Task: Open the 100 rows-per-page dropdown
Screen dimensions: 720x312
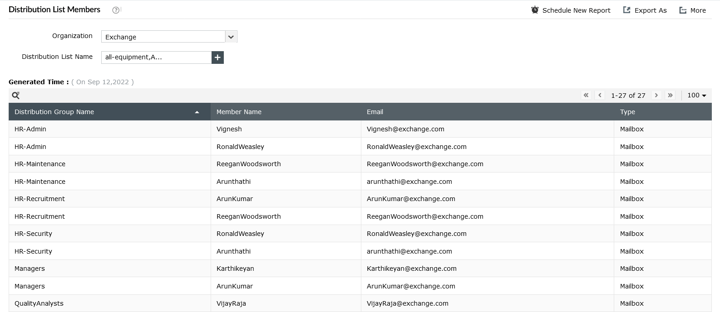Action: click(697, 95)
